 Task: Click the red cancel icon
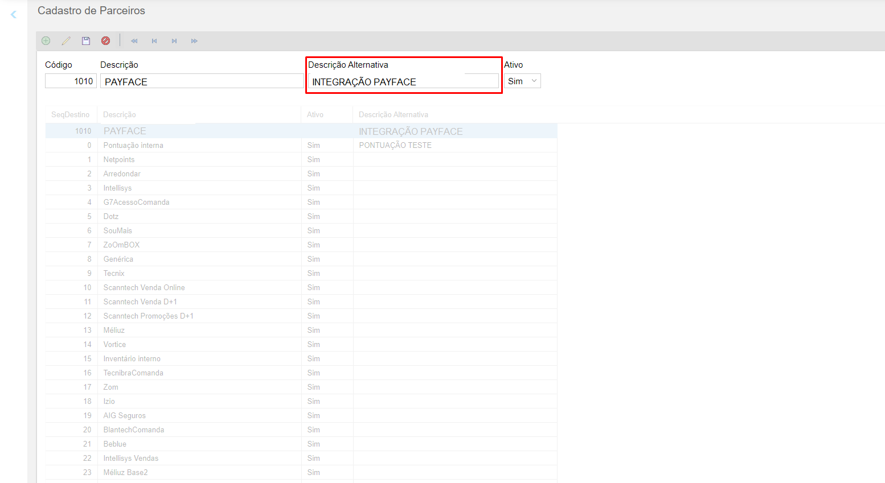[x=106, y=41]
